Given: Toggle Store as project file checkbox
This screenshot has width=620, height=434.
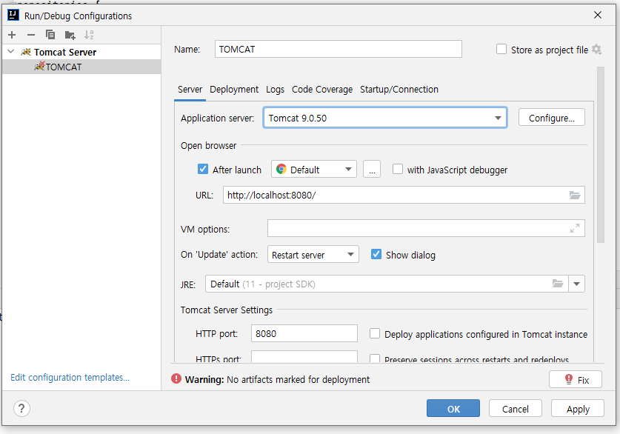Looking at the screenshot, I should [x=501, y=49].
